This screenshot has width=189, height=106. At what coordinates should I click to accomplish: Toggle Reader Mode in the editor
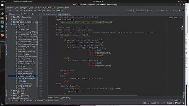tap(173, 18)
